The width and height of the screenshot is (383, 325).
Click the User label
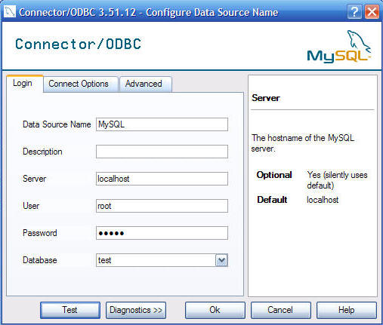click(x=31, y=206)
